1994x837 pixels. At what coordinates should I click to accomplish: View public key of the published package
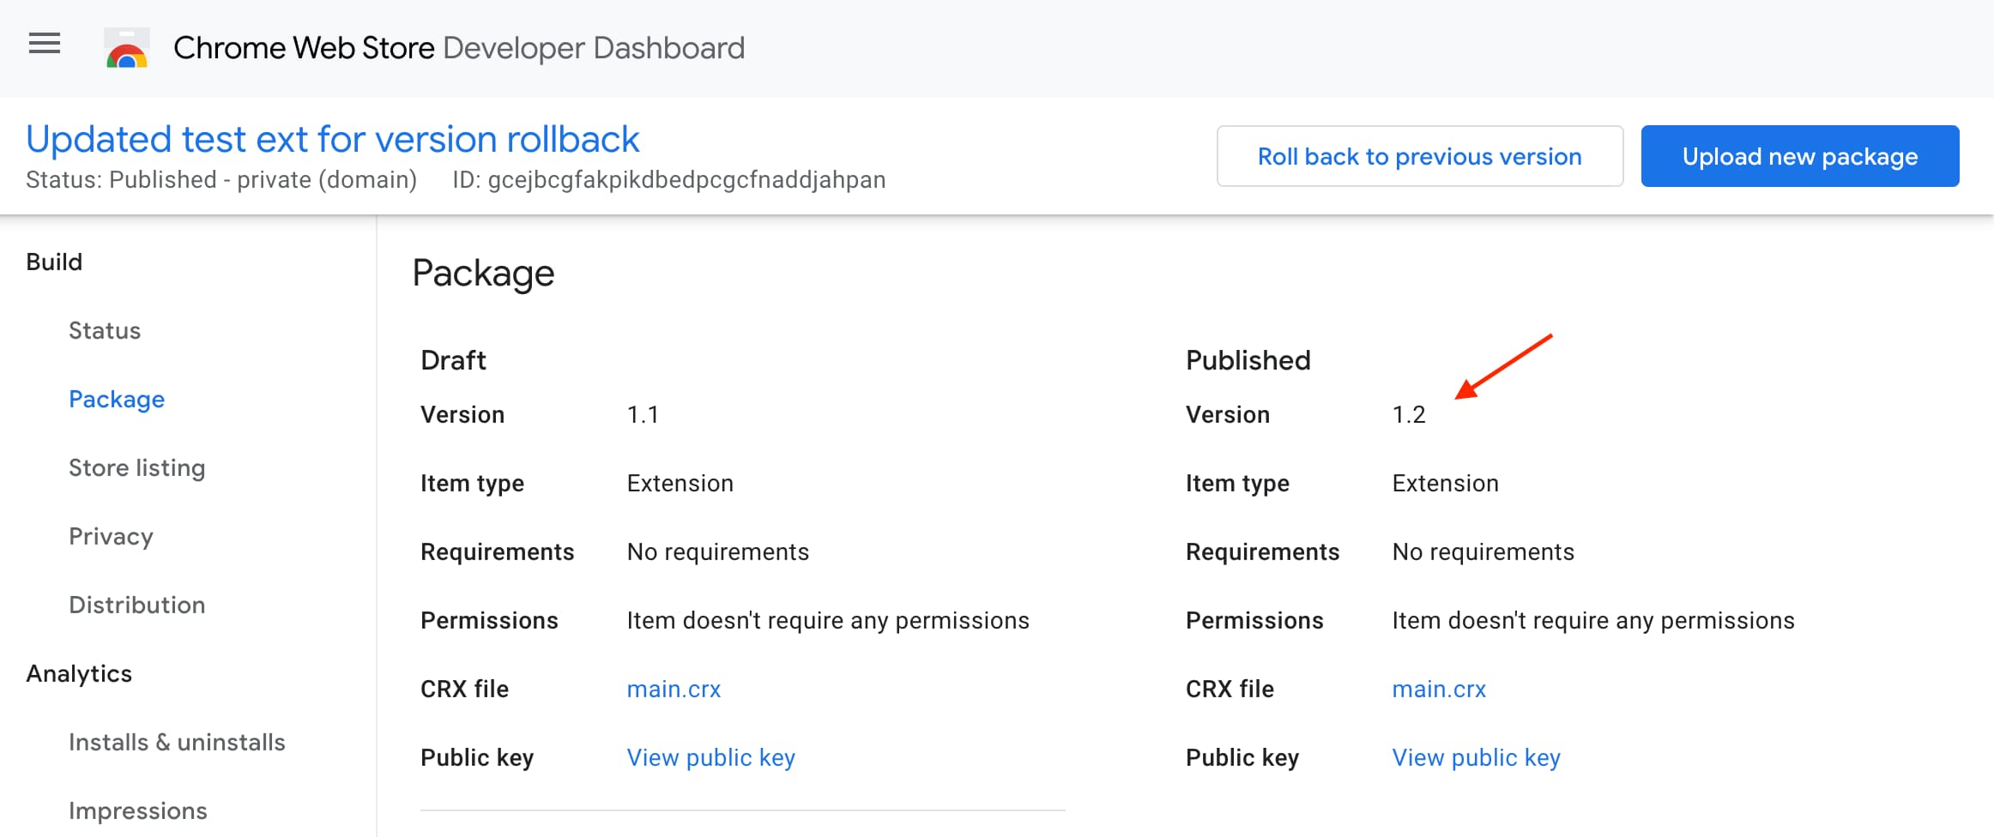(1476, 757)
